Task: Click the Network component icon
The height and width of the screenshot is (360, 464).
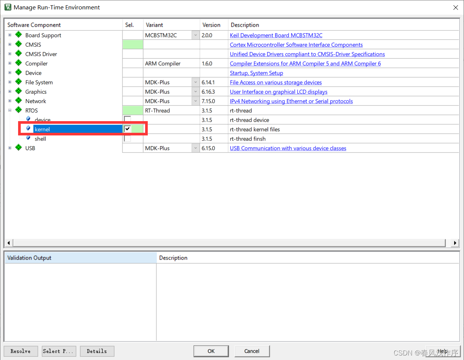Action: point(18,101)
